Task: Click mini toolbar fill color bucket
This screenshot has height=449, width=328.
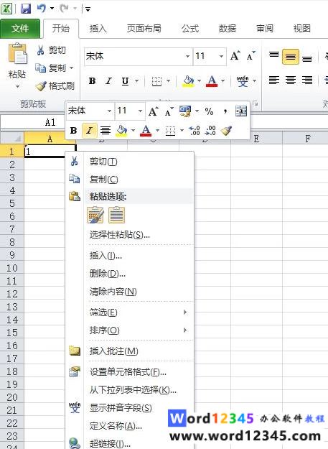Action: click(121, 131)
